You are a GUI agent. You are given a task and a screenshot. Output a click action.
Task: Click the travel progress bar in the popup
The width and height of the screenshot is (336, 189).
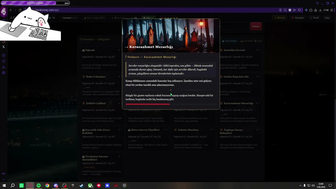[x=171, y=104]
